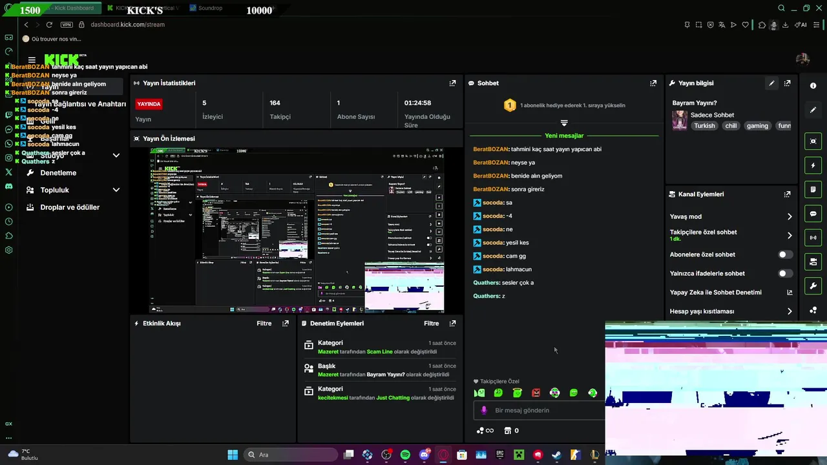
Task: Open the Windows Start menu
Action: tap(233, 455)
